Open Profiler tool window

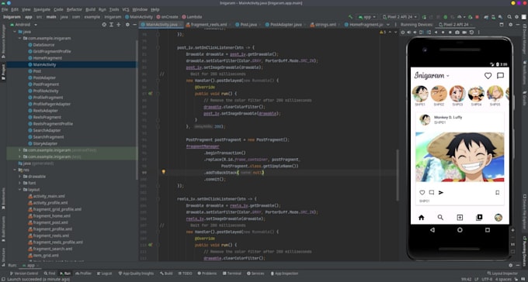pyautogui.click(x=84, y=273)
